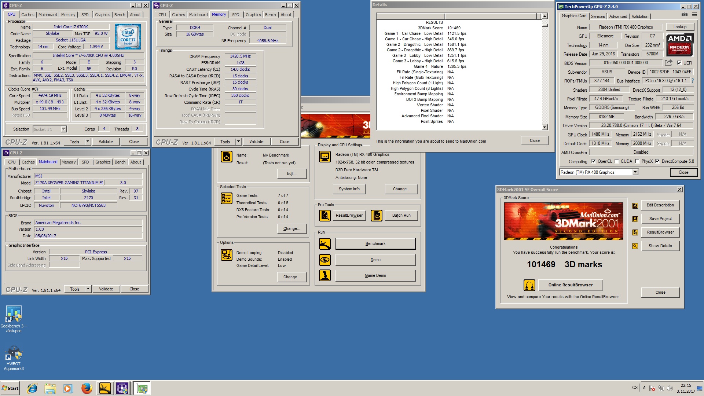Screen dimensions: 704x396
Task: Expand the system tray hidden icons arrow
Action: pyautogui.click(x=644, y=388)
